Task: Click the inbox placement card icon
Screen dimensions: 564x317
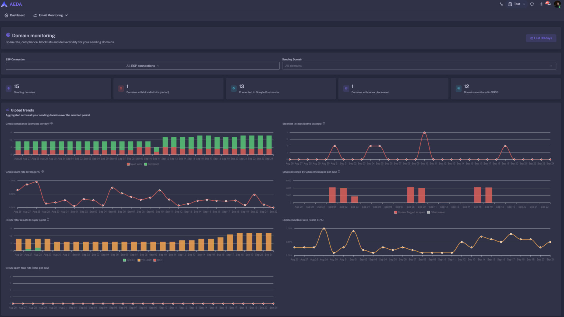Action: (346, 88)
